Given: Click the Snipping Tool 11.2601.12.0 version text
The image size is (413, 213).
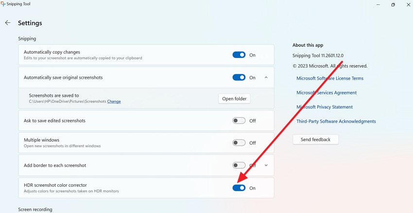Looking at the screenshot, I should tap(318, 55).
